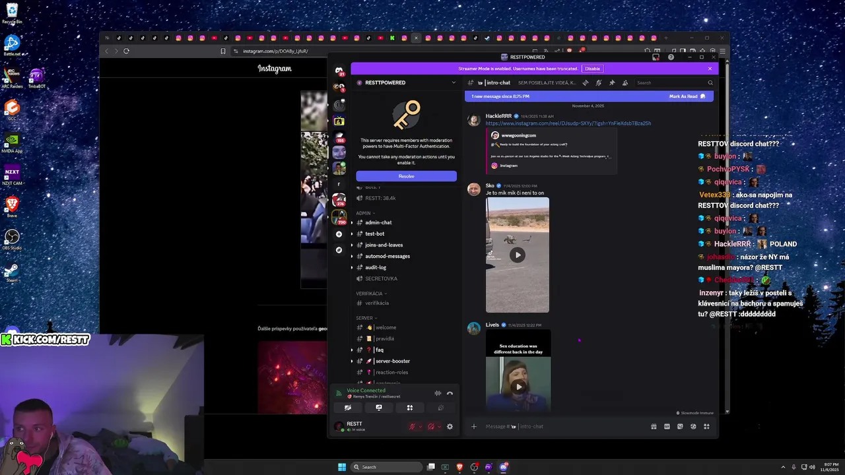Click the instagram.com address bar
This screenshot has width=845, height=475.
click(x=276, y=51)
